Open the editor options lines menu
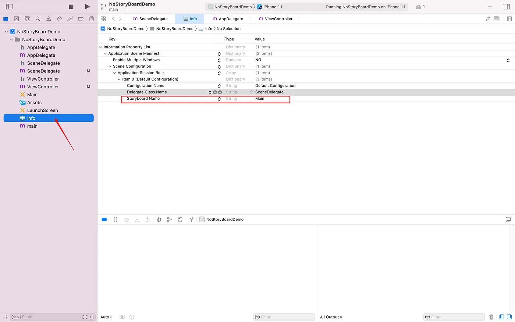 click(x=497, y=19)
